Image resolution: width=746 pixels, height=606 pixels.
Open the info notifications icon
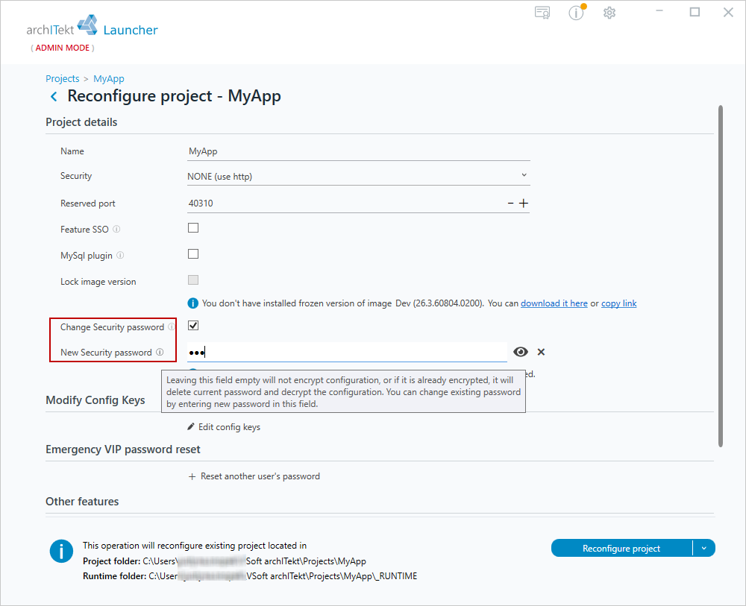[577, 13]
